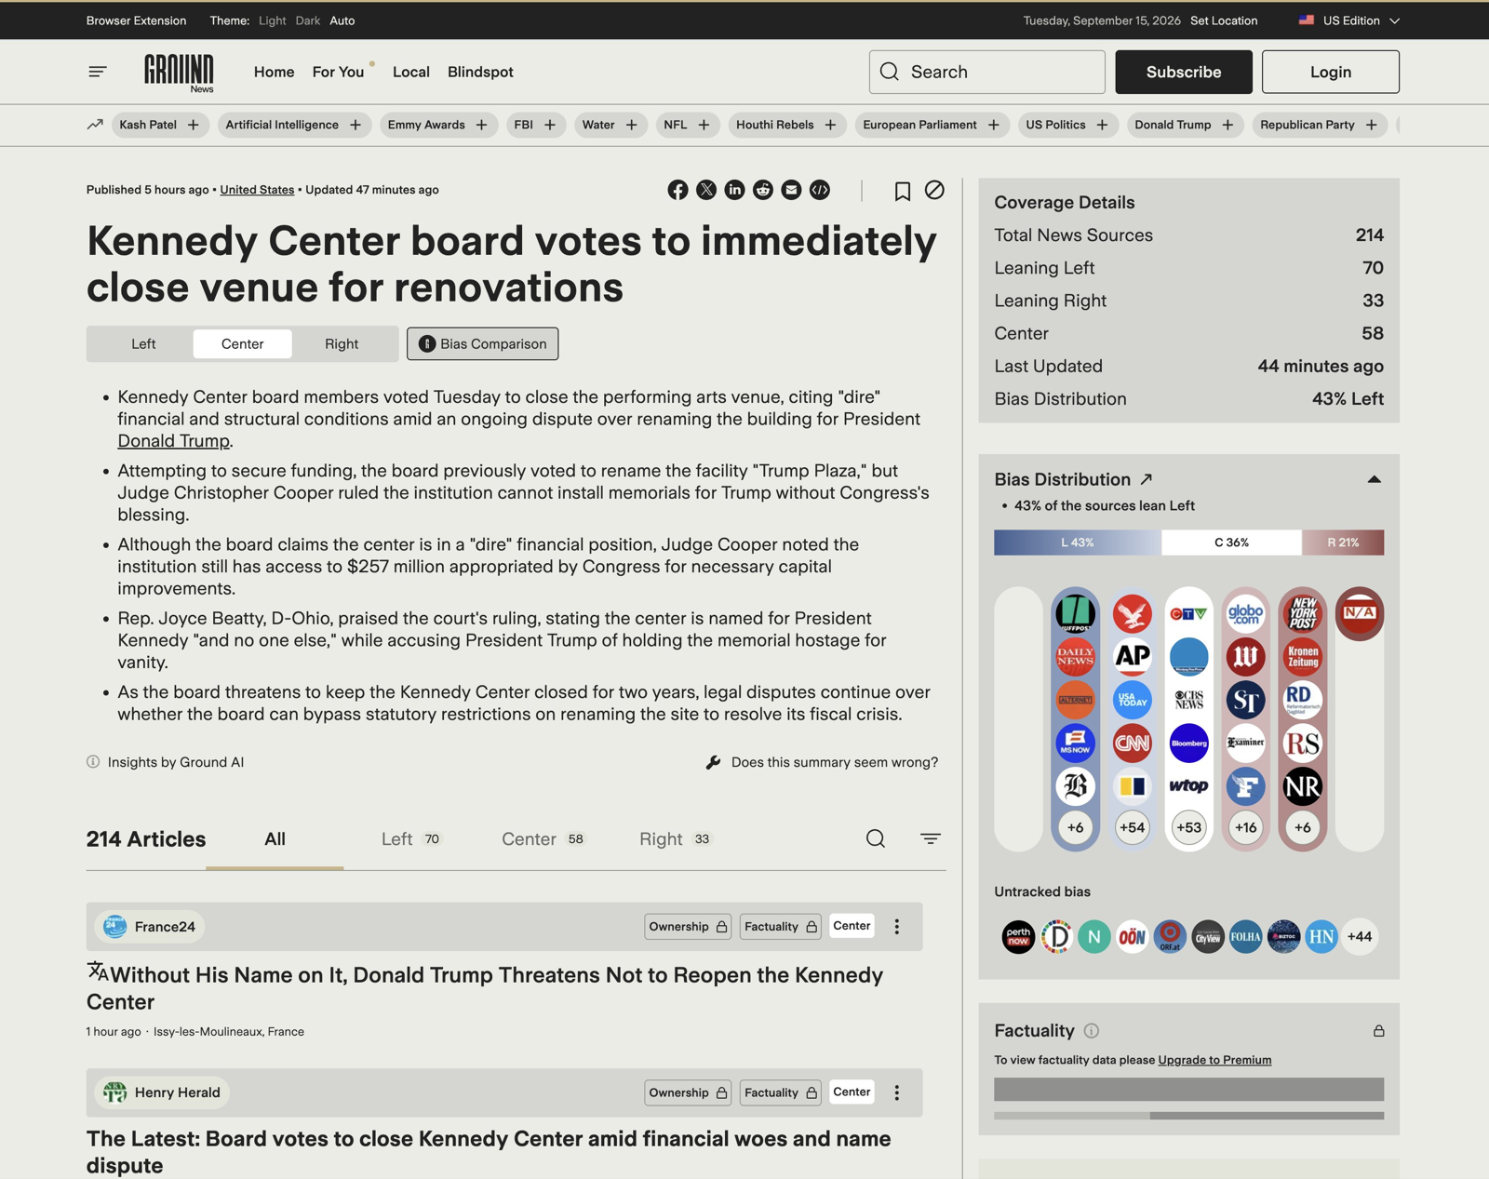Select the Auto theme
Viewport: 1489px width, 1179px height.
click(x=342, y=20)
